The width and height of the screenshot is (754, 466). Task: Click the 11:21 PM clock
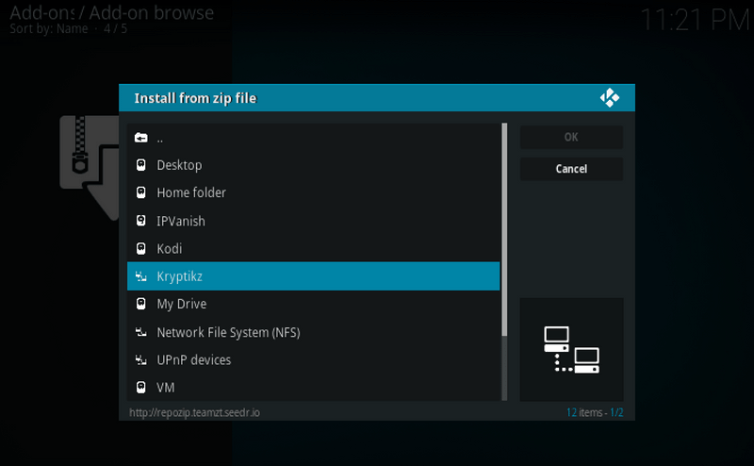pos(695,20)
